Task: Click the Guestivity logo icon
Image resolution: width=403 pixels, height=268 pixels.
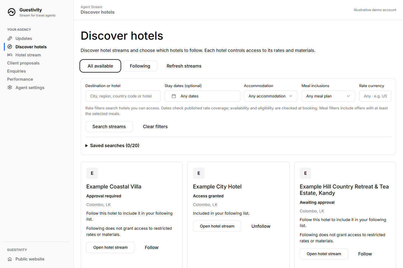Action: 11,12
